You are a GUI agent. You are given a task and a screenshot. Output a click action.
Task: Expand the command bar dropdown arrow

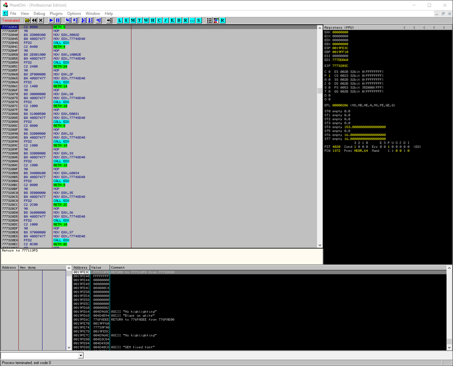pos(81,355)
